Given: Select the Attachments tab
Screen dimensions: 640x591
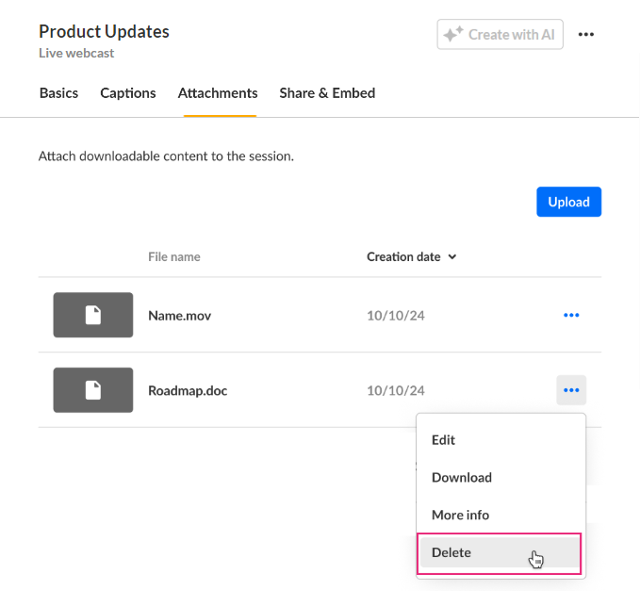Looking at the screenshot, I should click(218, 93).
